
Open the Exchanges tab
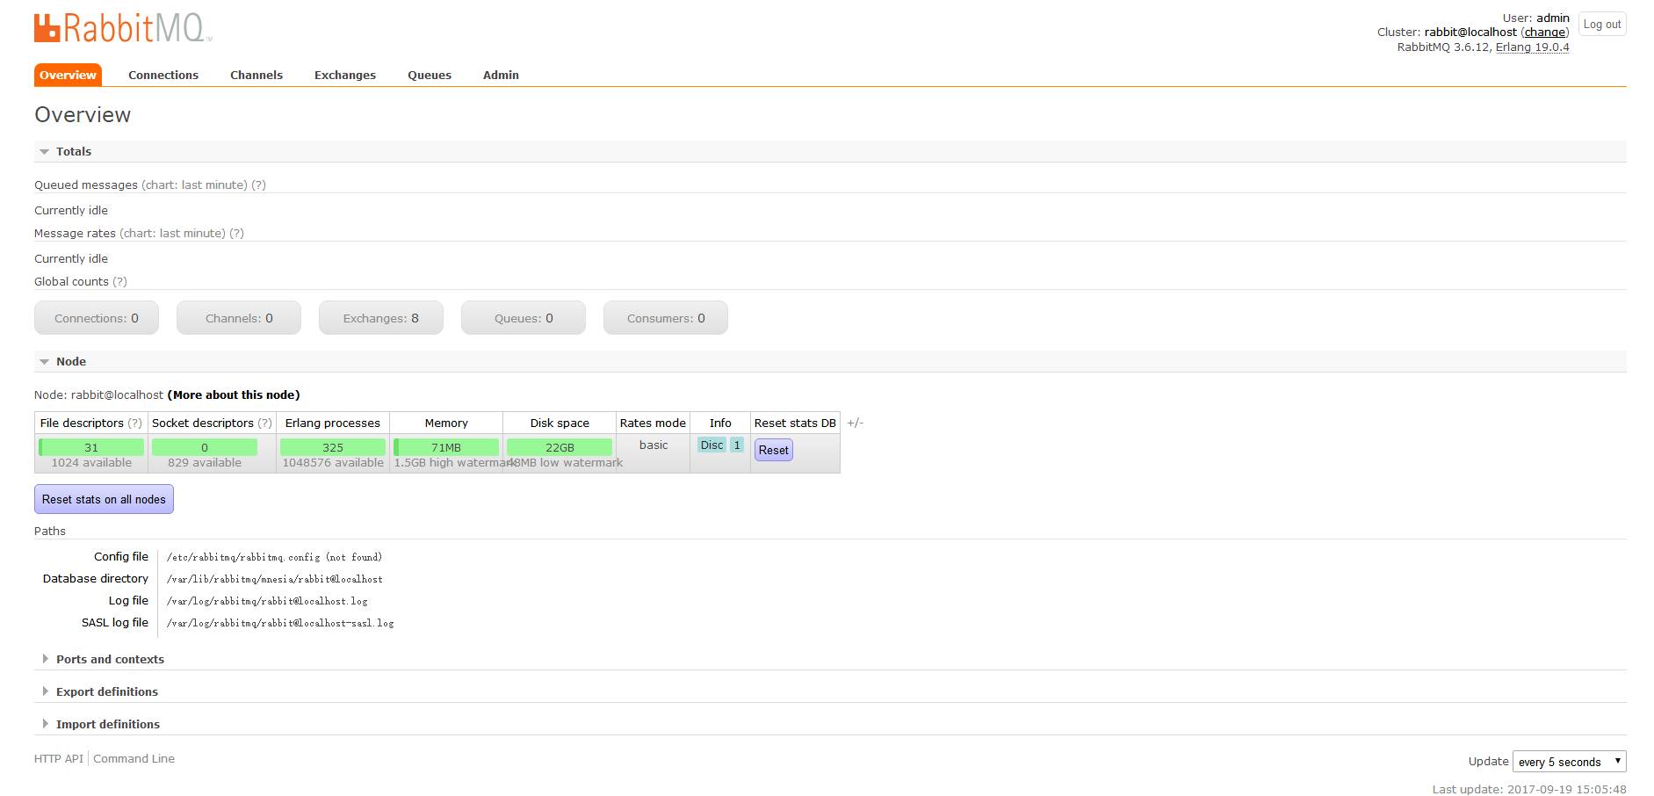point(345,75)
